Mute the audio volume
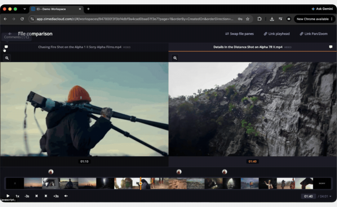 [x=66, y=196]
